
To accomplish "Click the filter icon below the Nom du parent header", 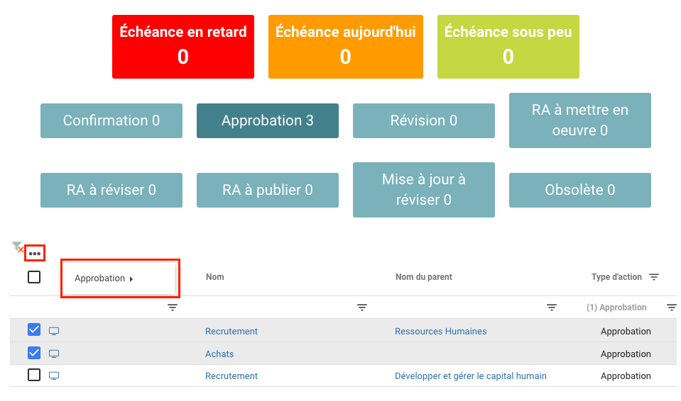I will (552, 307).
